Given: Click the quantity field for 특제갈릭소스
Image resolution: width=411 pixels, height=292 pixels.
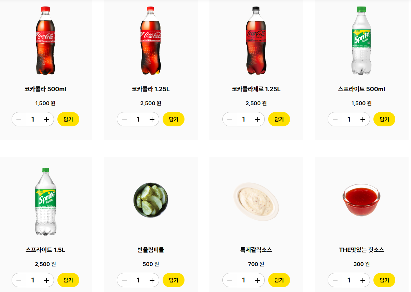Looking at the screenshot, I should pos(244,280).
